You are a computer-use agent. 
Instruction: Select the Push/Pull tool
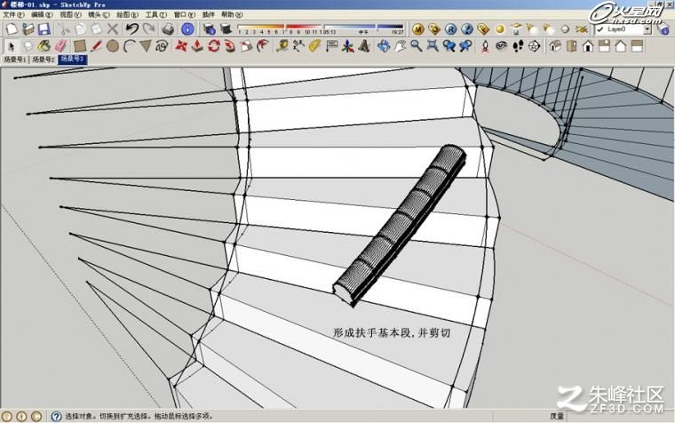point(197,45)
